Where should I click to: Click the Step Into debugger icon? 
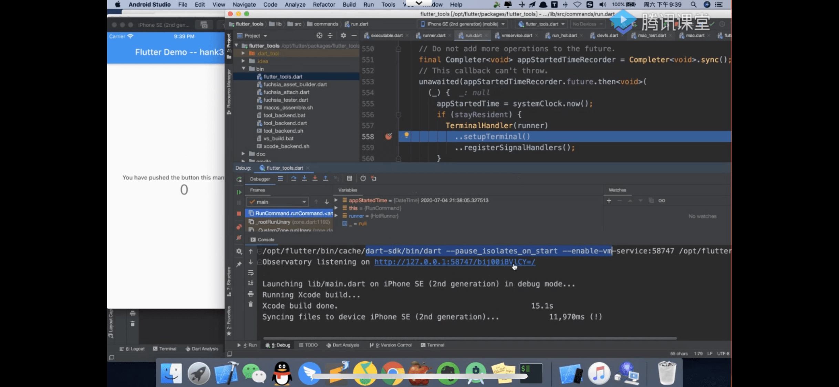[x=304, y=178]
